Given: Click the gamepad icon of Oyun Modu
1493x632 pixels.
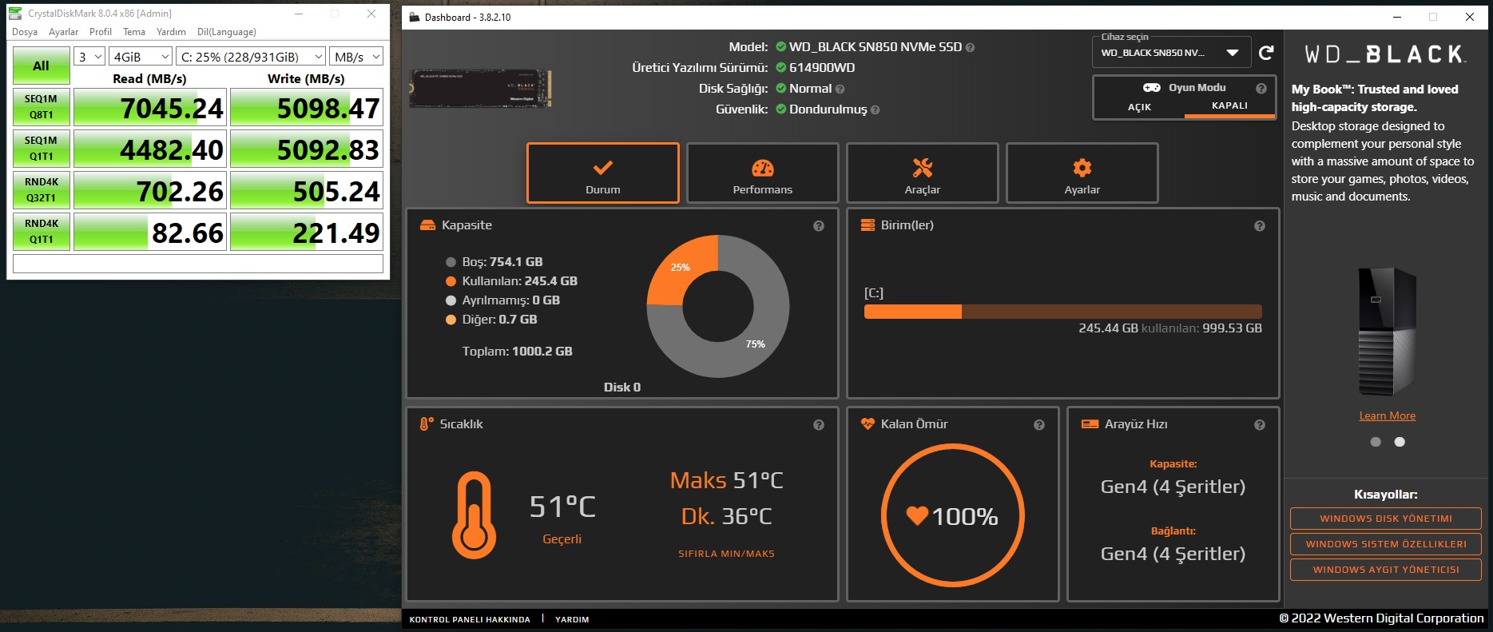Looking at the screenshot, I should [1152, 88].
